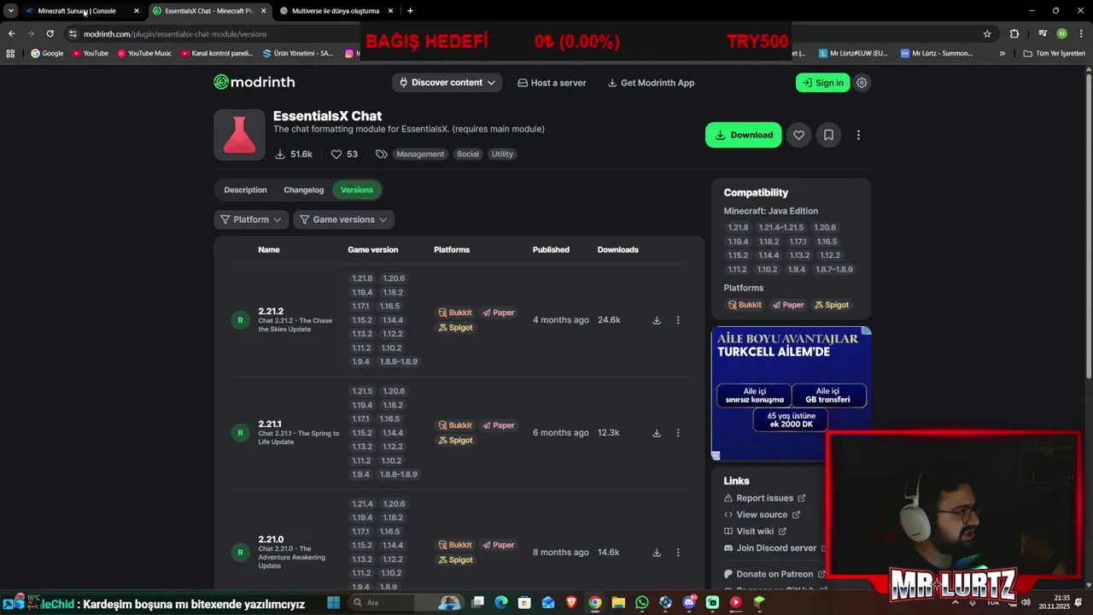Open the more options menu for version 2.21.1
Screen dimensions: 1093x615
(x=678, y=433)
